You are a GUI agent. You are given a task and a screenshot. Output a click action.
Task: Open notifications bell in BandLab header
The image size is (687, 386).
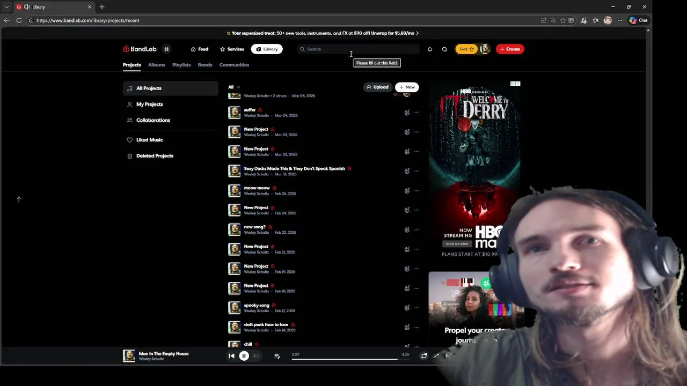[x=429, y=49]
